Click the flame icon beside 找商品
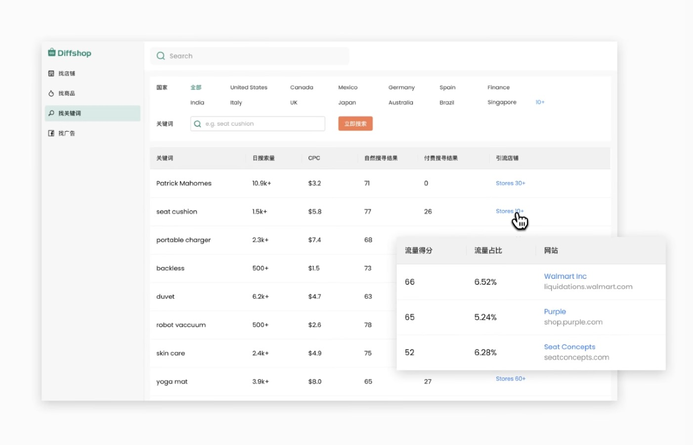The image size is (693, 445). [x=51, y=93]
